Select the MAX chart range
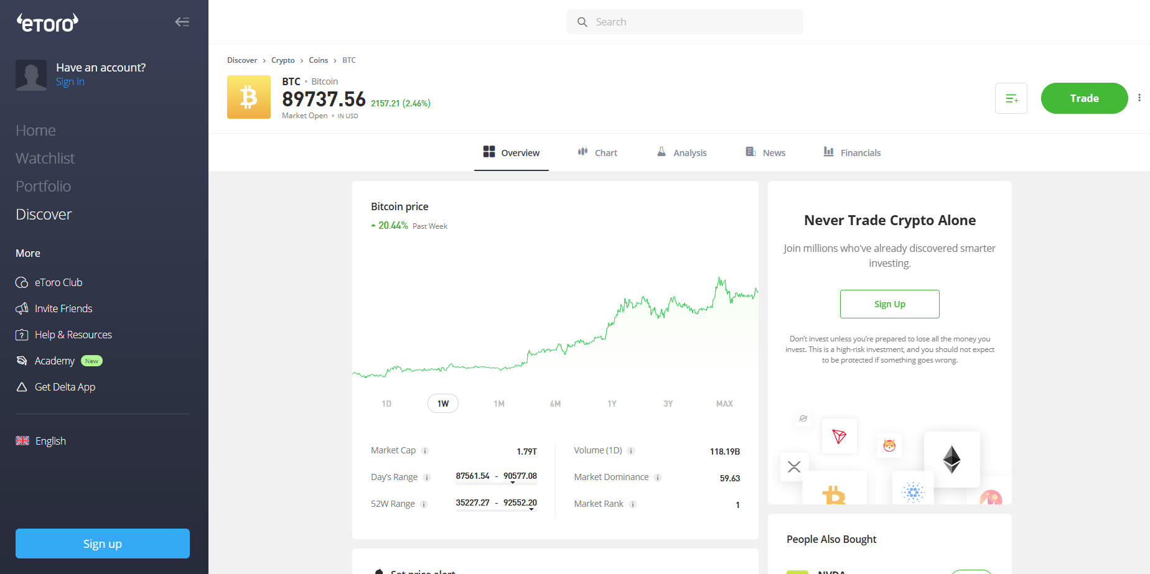 point(724,404)
